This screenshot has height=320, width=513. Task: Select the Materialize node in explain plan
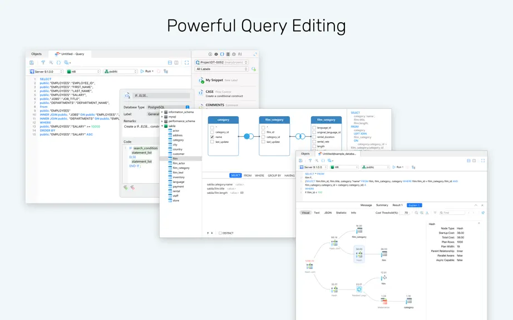point(384,301)
